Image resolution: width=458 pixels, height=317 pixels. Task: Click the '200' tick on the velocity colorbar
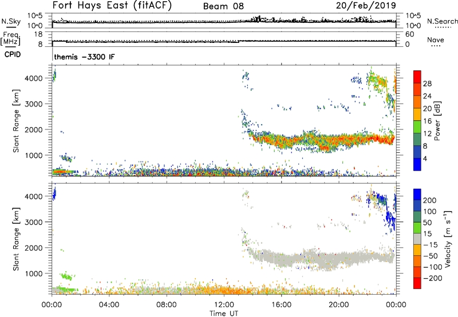[x=430, y=200]
